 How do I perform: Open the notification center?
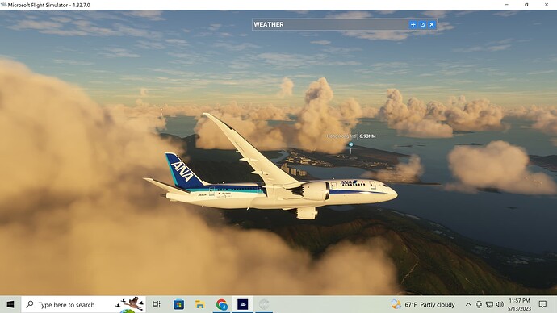pyautogui.click(x=542, y=304)
